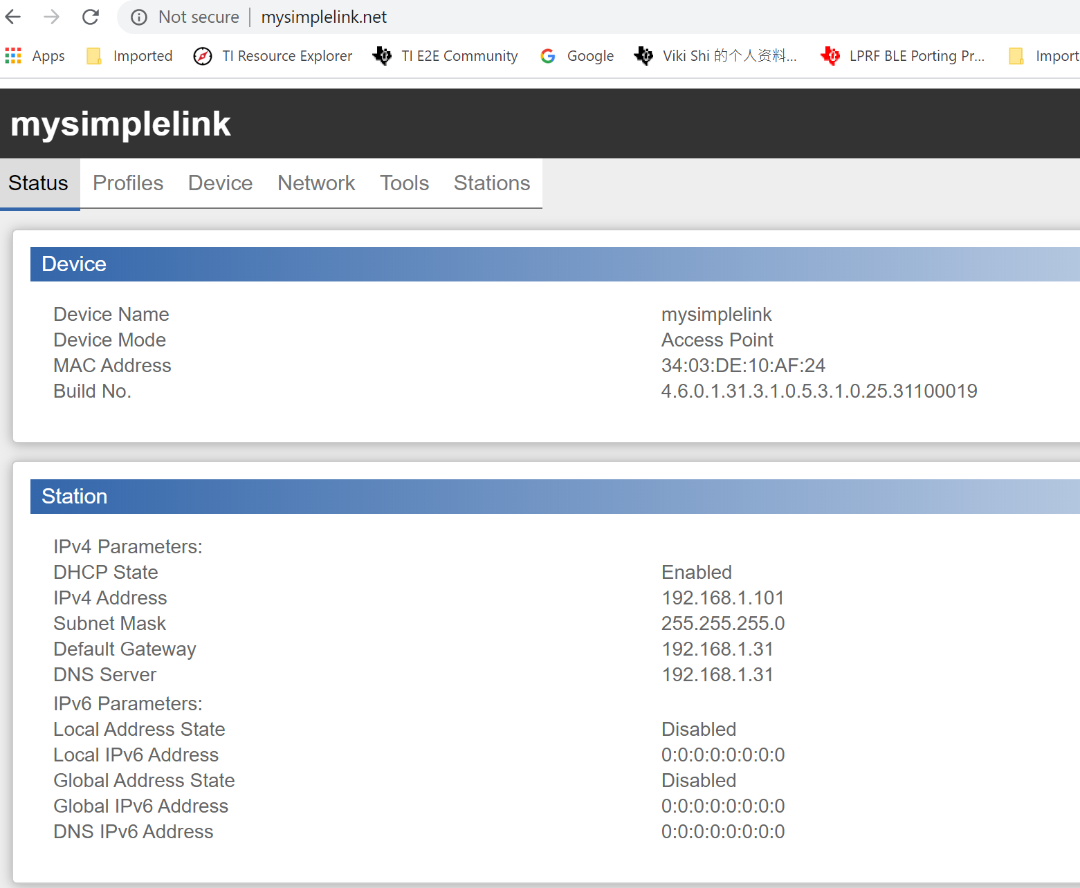Click IPv4 address 192.168.1.101
Viewport: 1080px width, 888px height.
point(723,598)
